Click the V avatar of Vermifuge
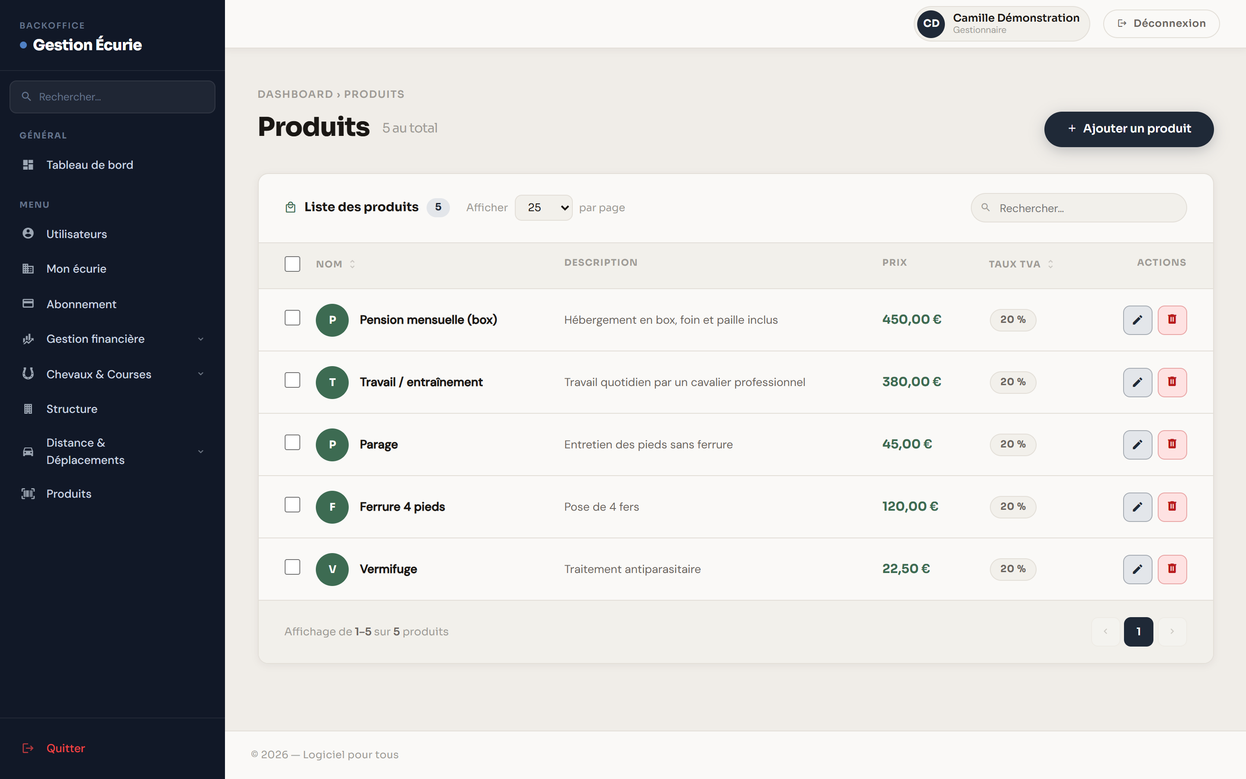 coord(332,569)
